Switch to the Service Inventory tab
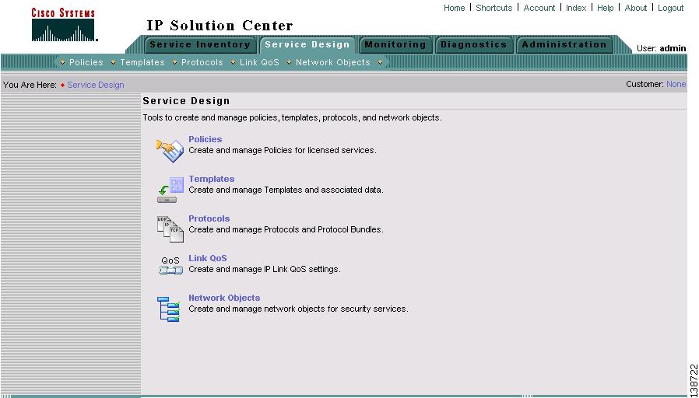 (x=200, y=44)
